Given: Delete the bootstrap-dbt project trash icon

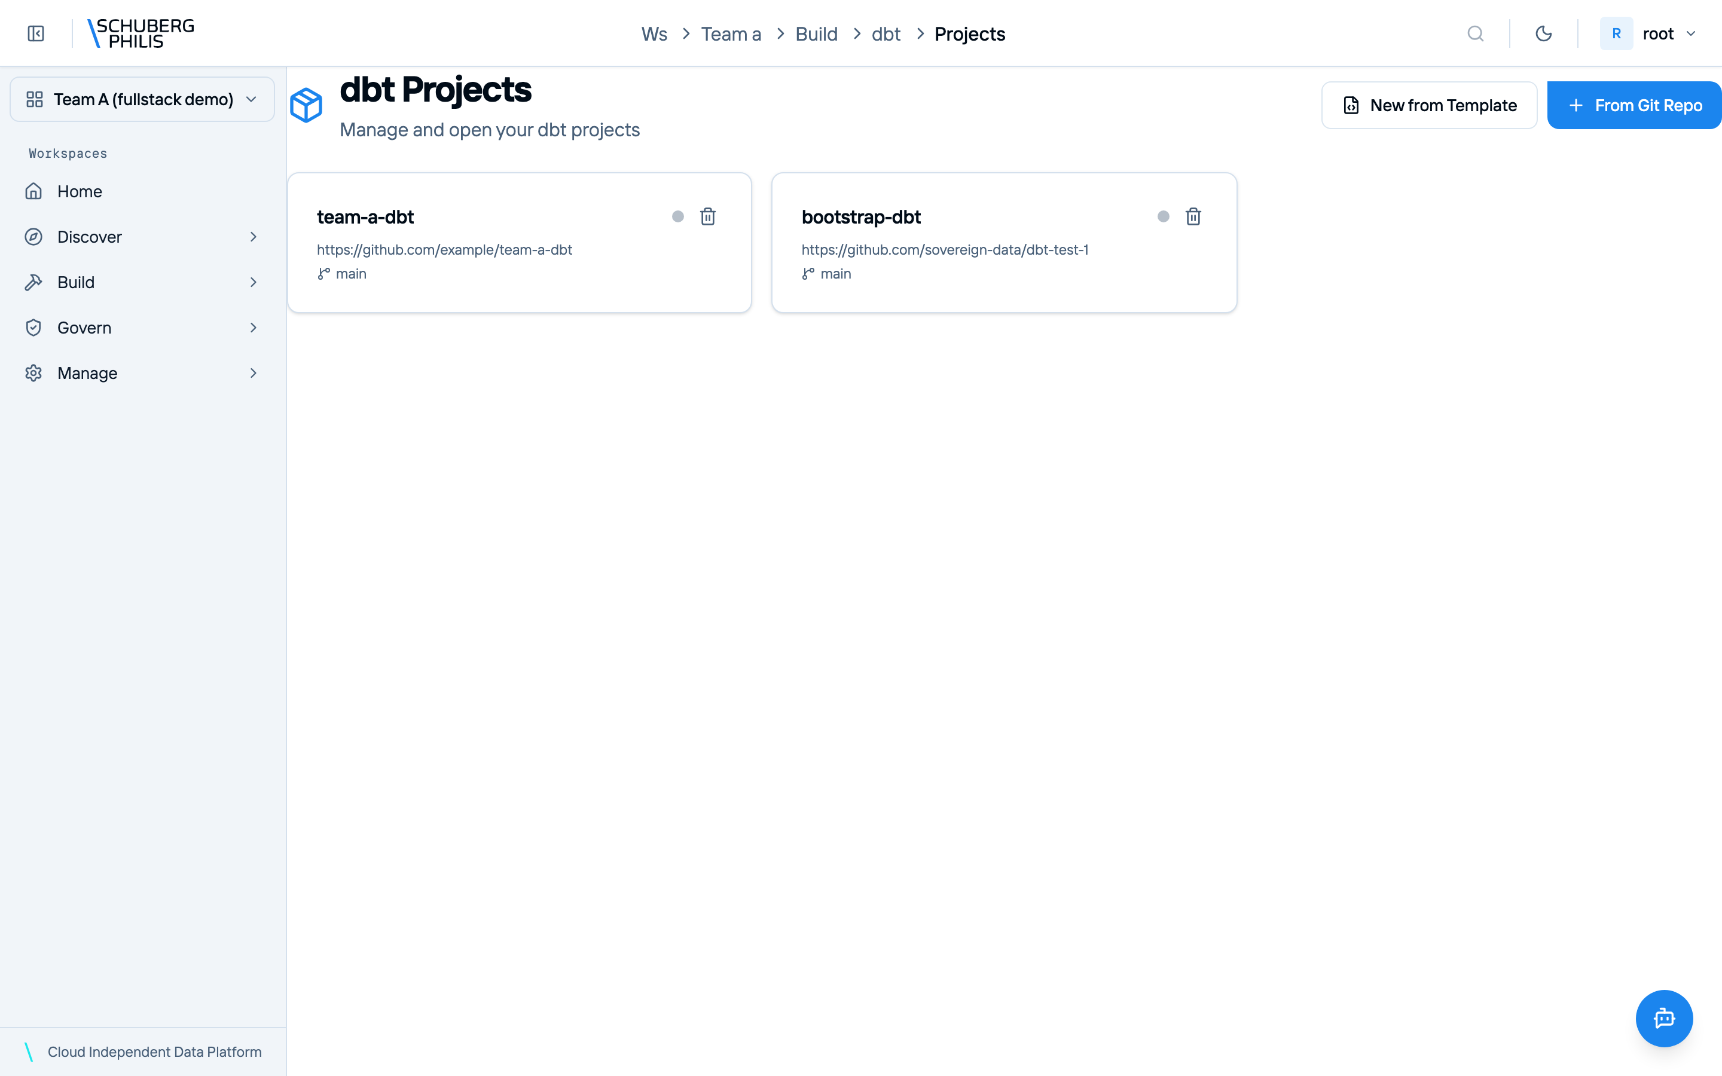Looking at the screenshot, I should pos(1193,216).
